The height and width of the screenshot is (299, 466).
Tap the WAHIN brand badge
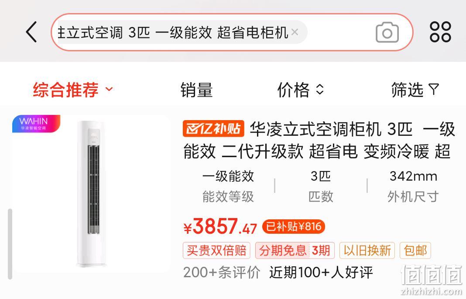click(36, 124)
